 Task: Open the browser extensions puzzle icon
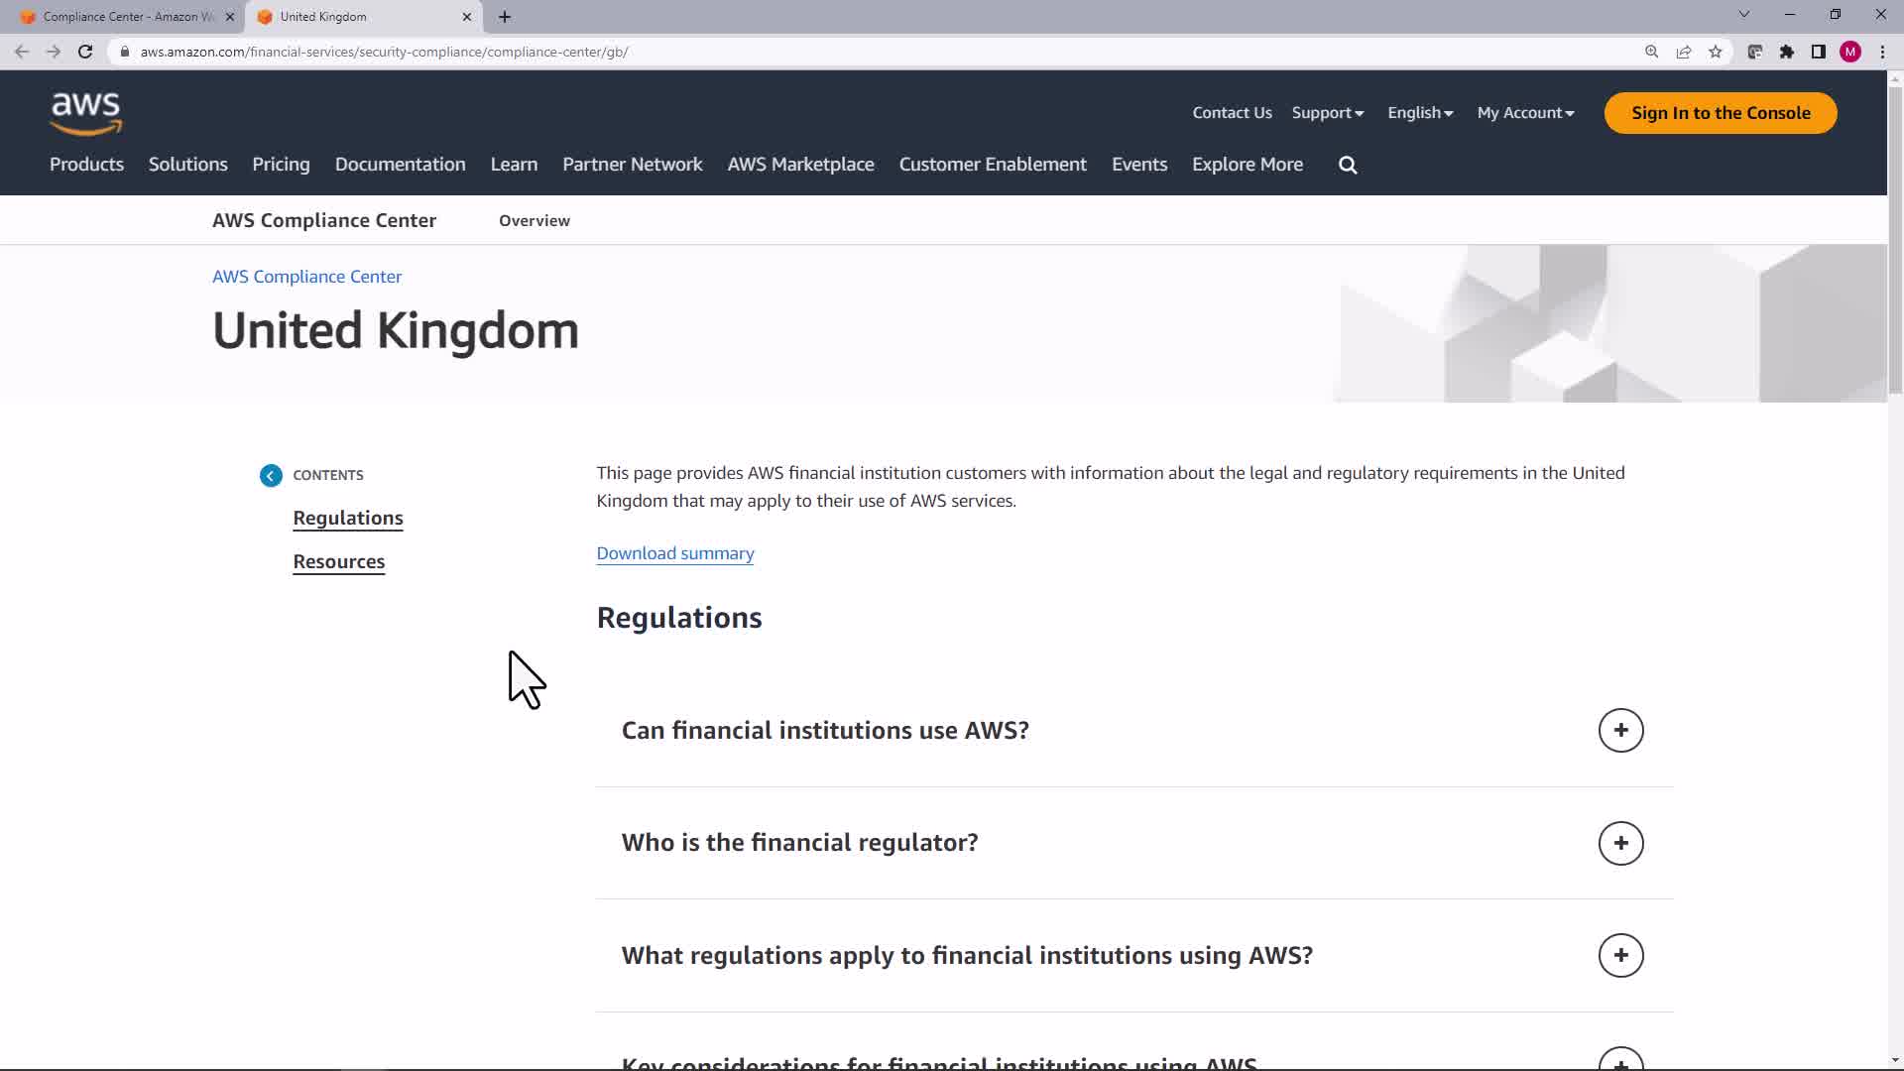click(1787, 52)
